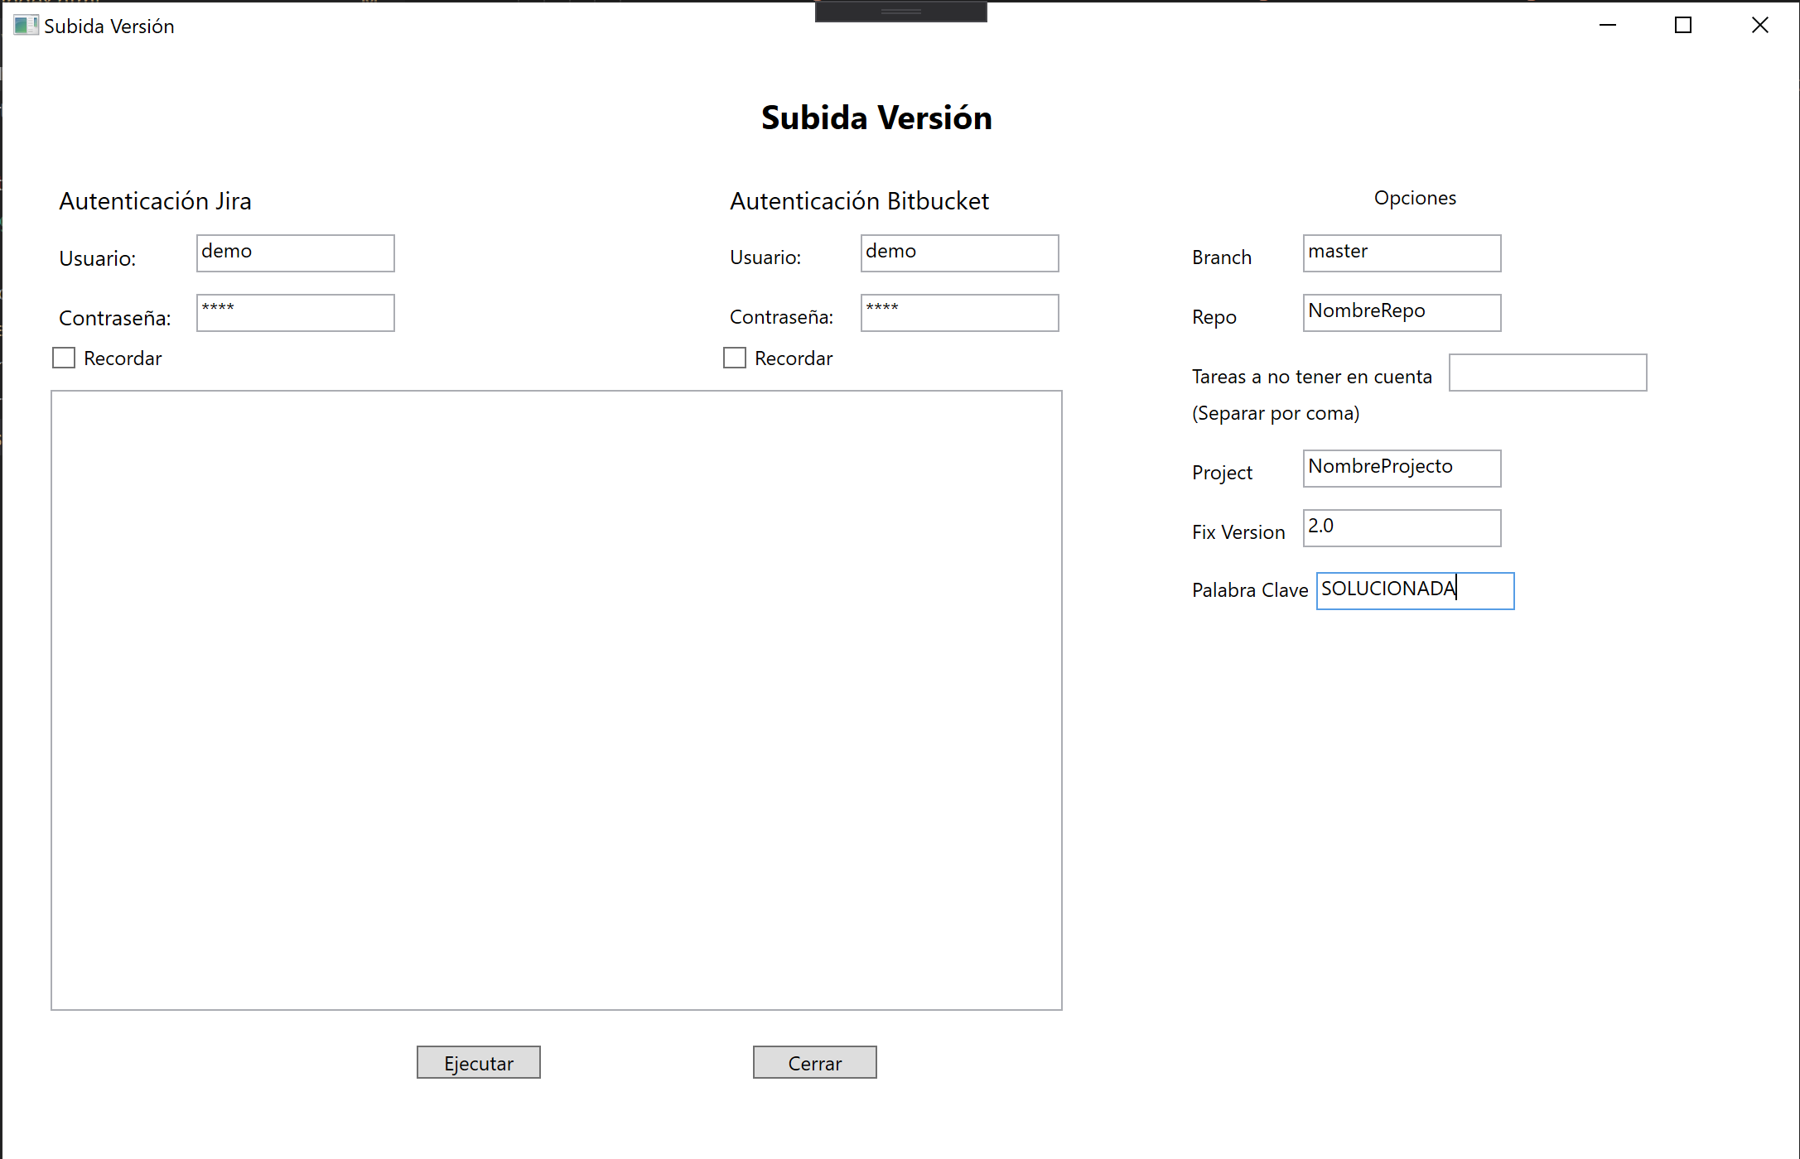Click the 'Repo' label
Viewport: 1800px width, 1159px height.
click(x=1214, y=317)
